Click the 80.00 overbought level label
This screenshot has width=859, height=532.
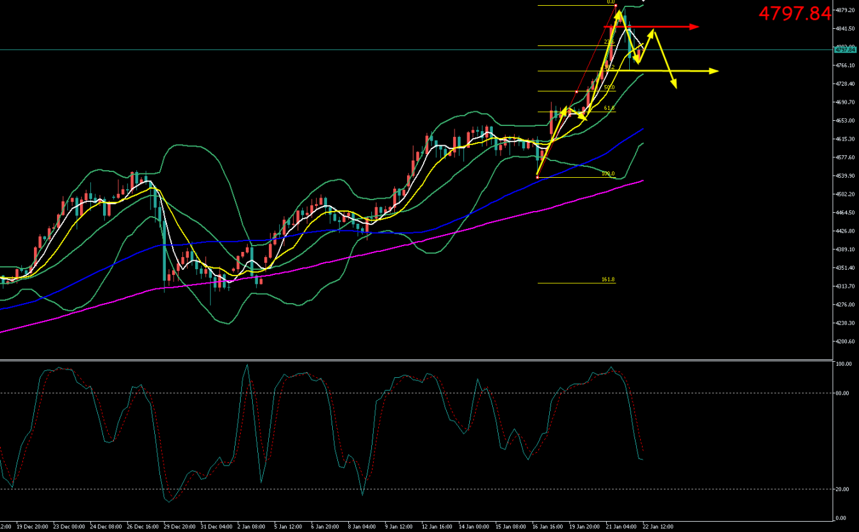tap(842, 393)
